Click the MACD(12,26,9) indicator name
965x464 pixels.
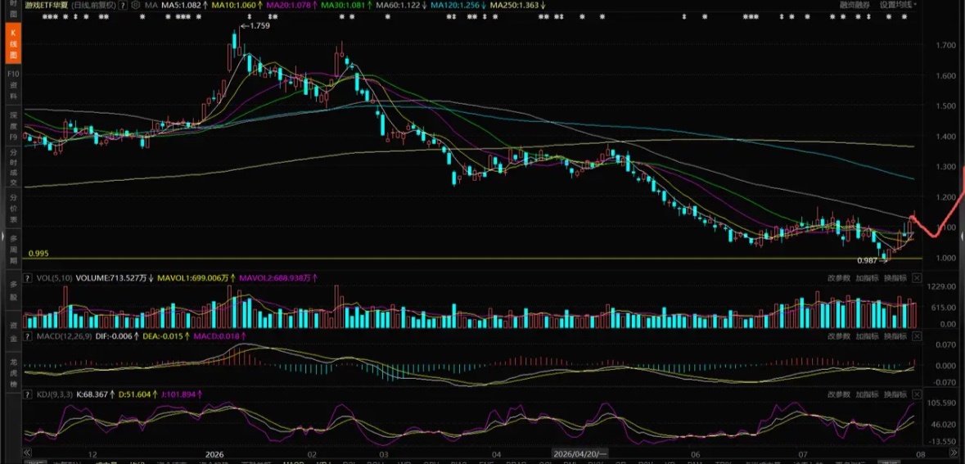point(64,336)
